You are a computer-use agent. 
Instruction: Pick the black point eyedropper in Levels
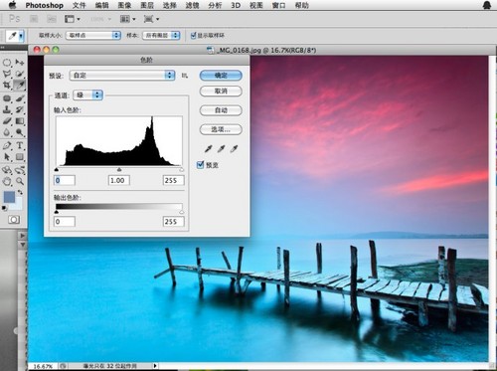208,149
